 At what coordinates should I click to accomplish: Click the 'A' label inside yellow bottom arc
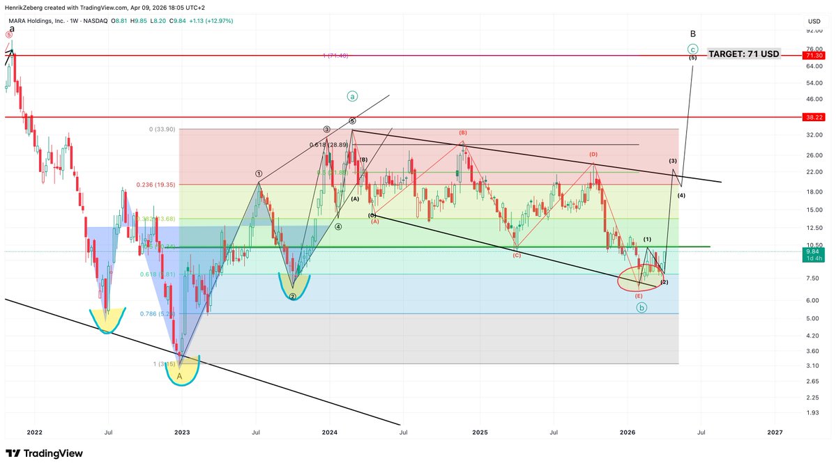[x=179, y=376]
